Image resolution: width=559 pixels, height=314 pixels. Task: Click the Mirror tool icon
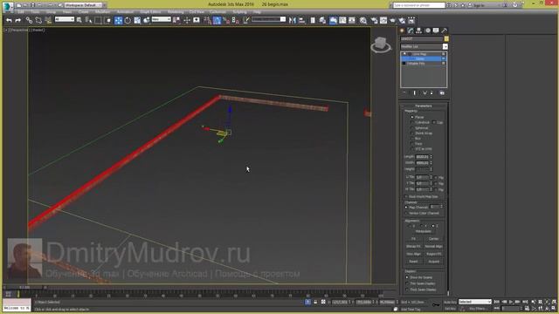(293, 21)
